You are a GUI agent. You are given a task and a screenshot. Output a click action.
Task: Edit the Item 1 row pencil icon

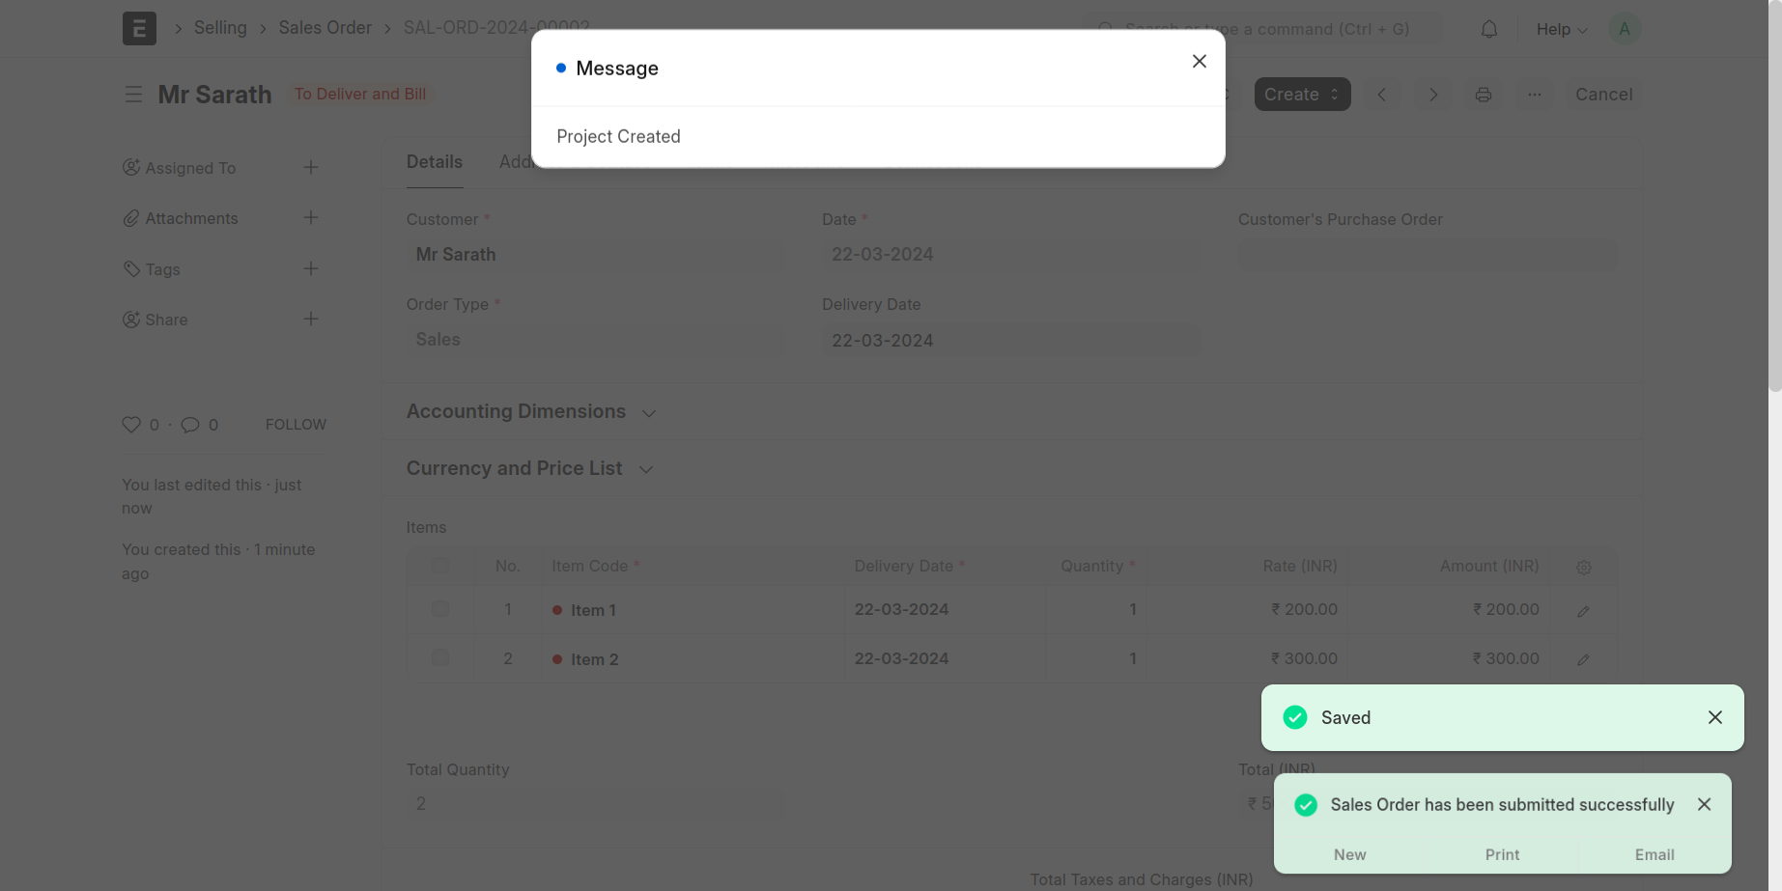click(x=1583, y=611)
